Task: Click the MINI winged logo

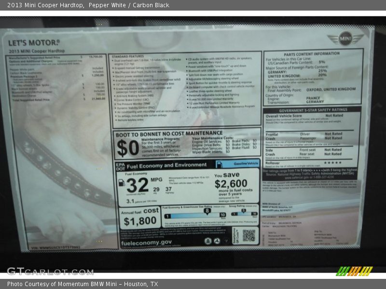Action: point(345,39)
